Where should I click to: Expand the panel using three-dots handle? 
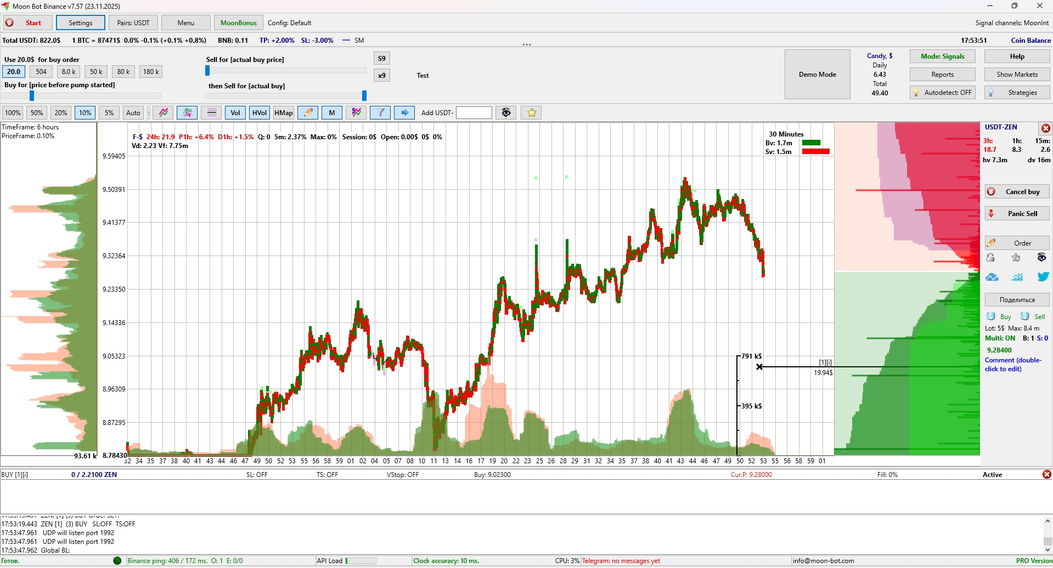click(527, 45)
